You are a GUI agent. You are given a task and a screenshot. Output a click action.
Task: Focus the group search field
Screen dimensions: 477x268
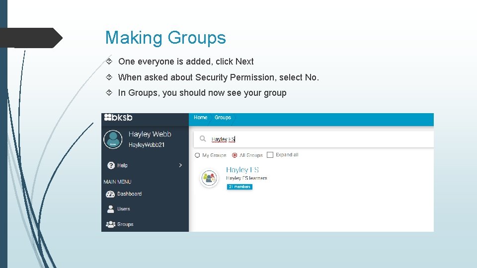click(314, 139)
